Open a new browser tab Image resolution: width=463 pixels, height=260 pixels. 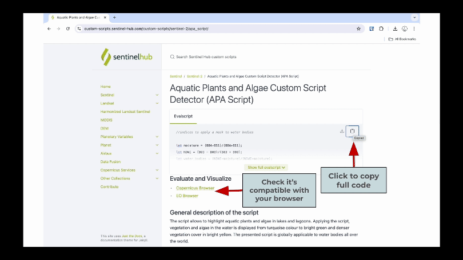(114, 18)
